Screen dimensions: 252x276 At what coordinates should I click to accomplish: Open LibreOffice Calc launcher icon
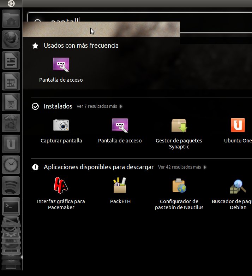[11, 82]
